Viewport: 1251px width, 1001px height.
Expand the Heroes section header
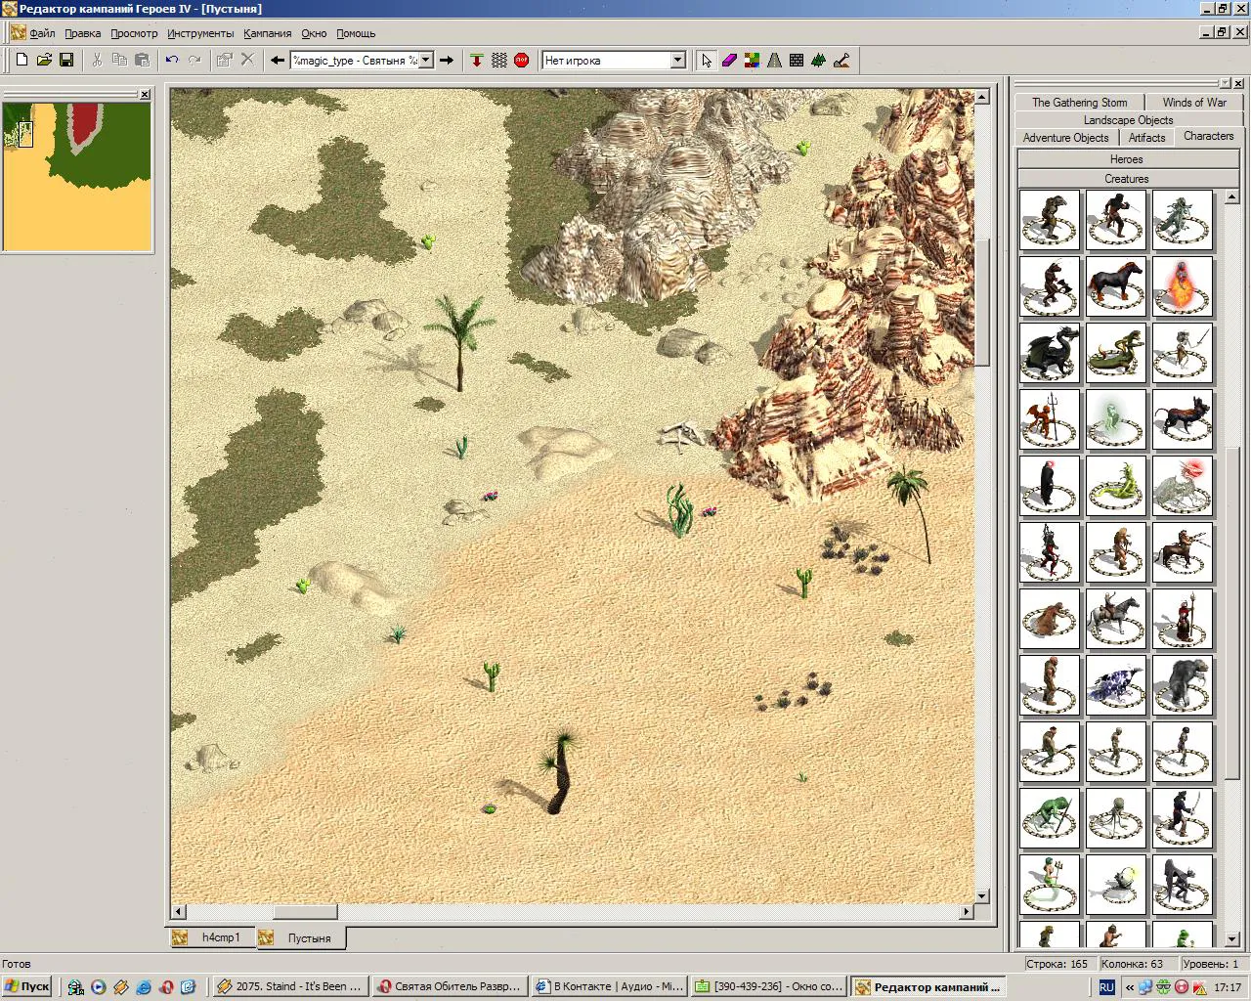pos(1126,159)
